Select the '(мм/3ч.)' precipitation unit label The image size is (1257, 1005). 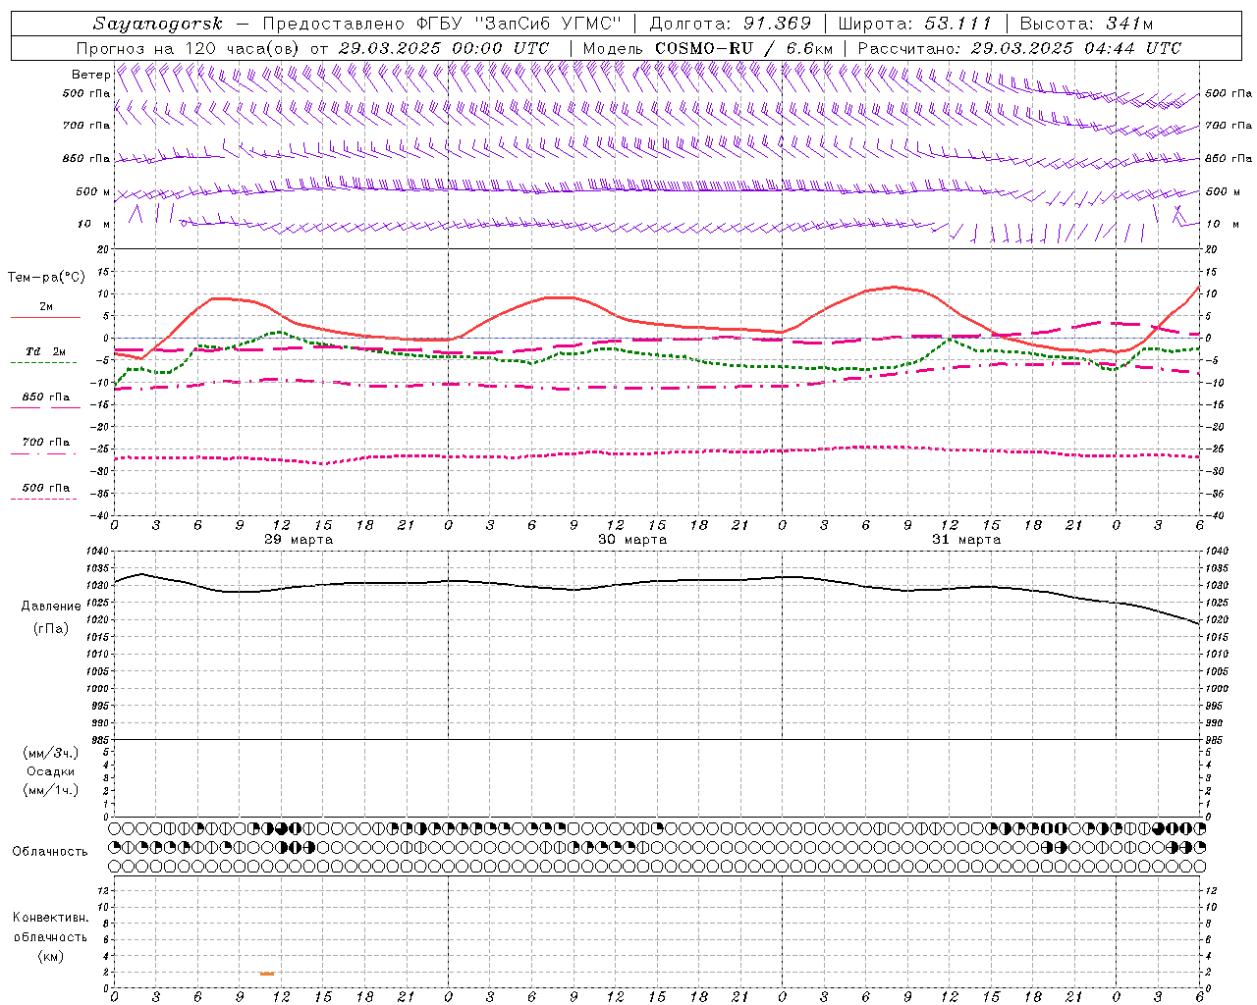tap(51, 753)
